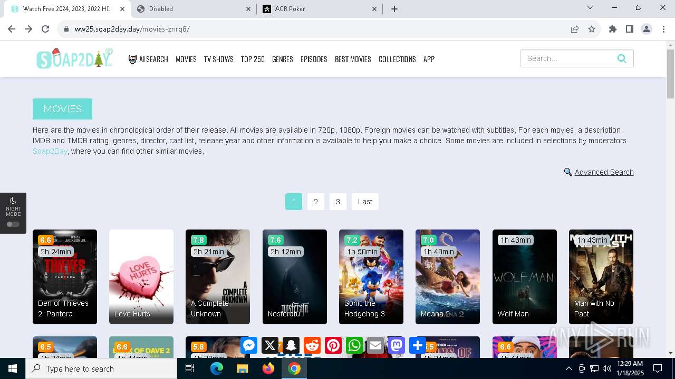675x379 pixels.
Task: Open Advanced Search link
Action: point(604,172)
